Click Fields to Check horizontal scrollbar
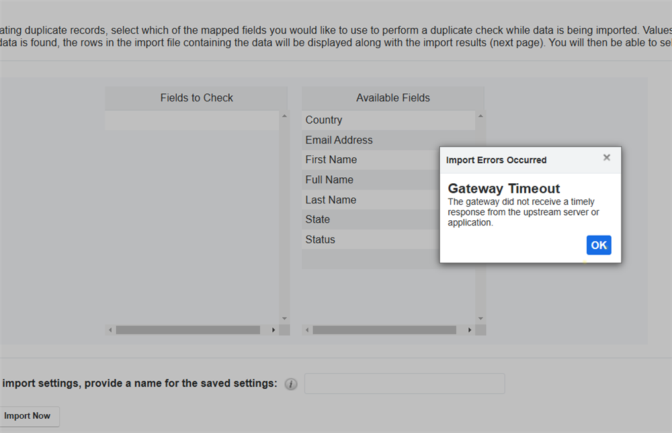672x433 pixels. coord(187,330)
